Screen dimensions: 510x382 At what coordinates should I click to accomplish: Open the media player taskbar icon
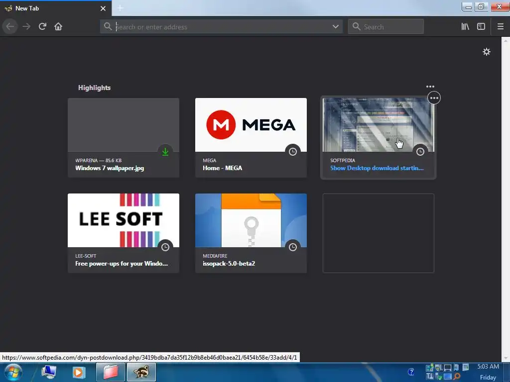pos(78,372)
